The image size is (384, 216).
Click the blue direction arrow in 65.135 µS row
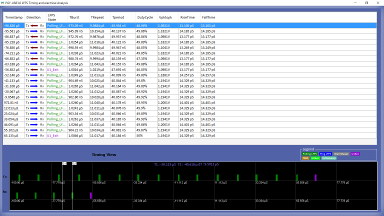coord(34,135)
